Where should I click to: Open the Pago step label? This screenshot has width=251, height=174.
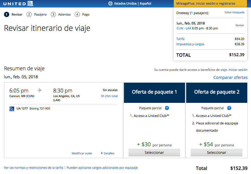click(86, 15)
